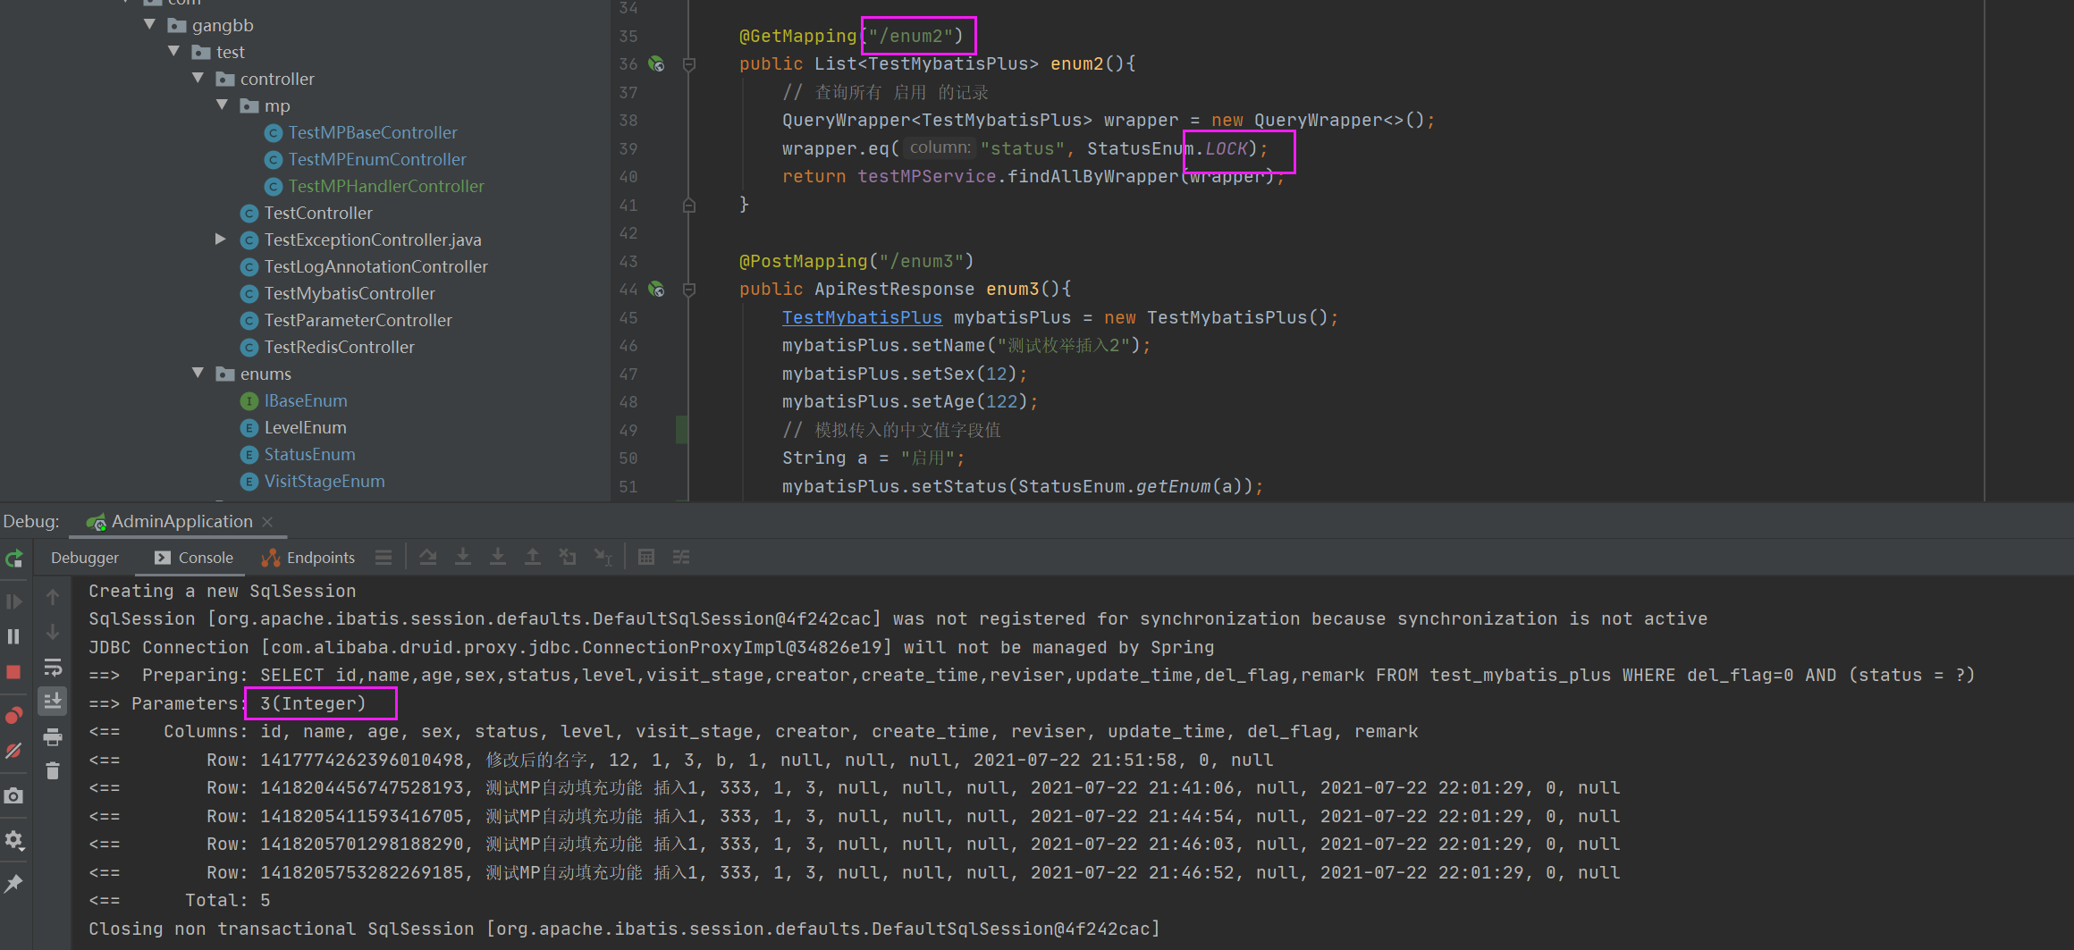
Task: Select TestController in project tree
Action: tap(317, 213)
